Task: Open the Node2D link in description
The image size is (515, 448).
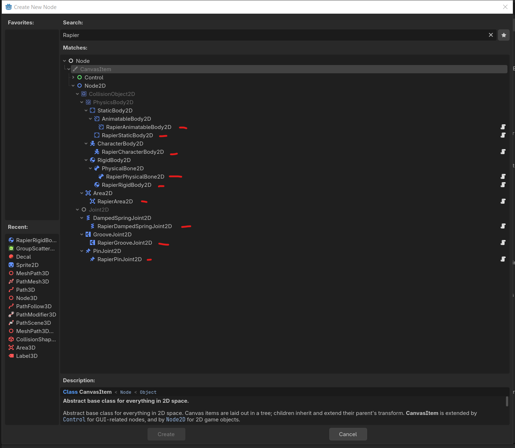Action: coord(176,420)
